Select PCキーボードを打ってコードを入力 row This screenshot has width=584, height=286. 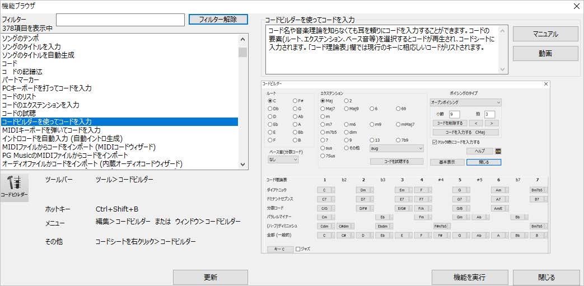click(x=119, y=88)
